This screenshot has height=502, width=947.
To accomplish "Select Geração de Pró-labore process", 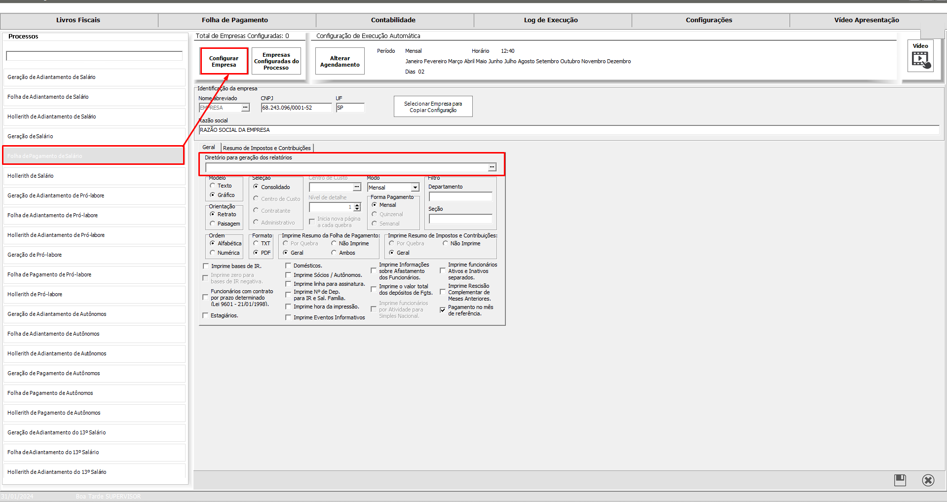I will coord(94,255).
